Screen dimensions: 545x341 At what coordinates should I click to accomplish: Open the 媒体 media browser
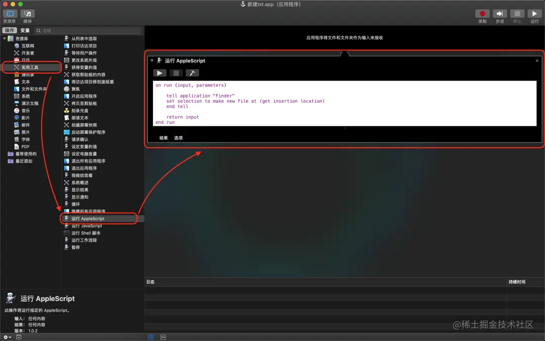[27, 14]
